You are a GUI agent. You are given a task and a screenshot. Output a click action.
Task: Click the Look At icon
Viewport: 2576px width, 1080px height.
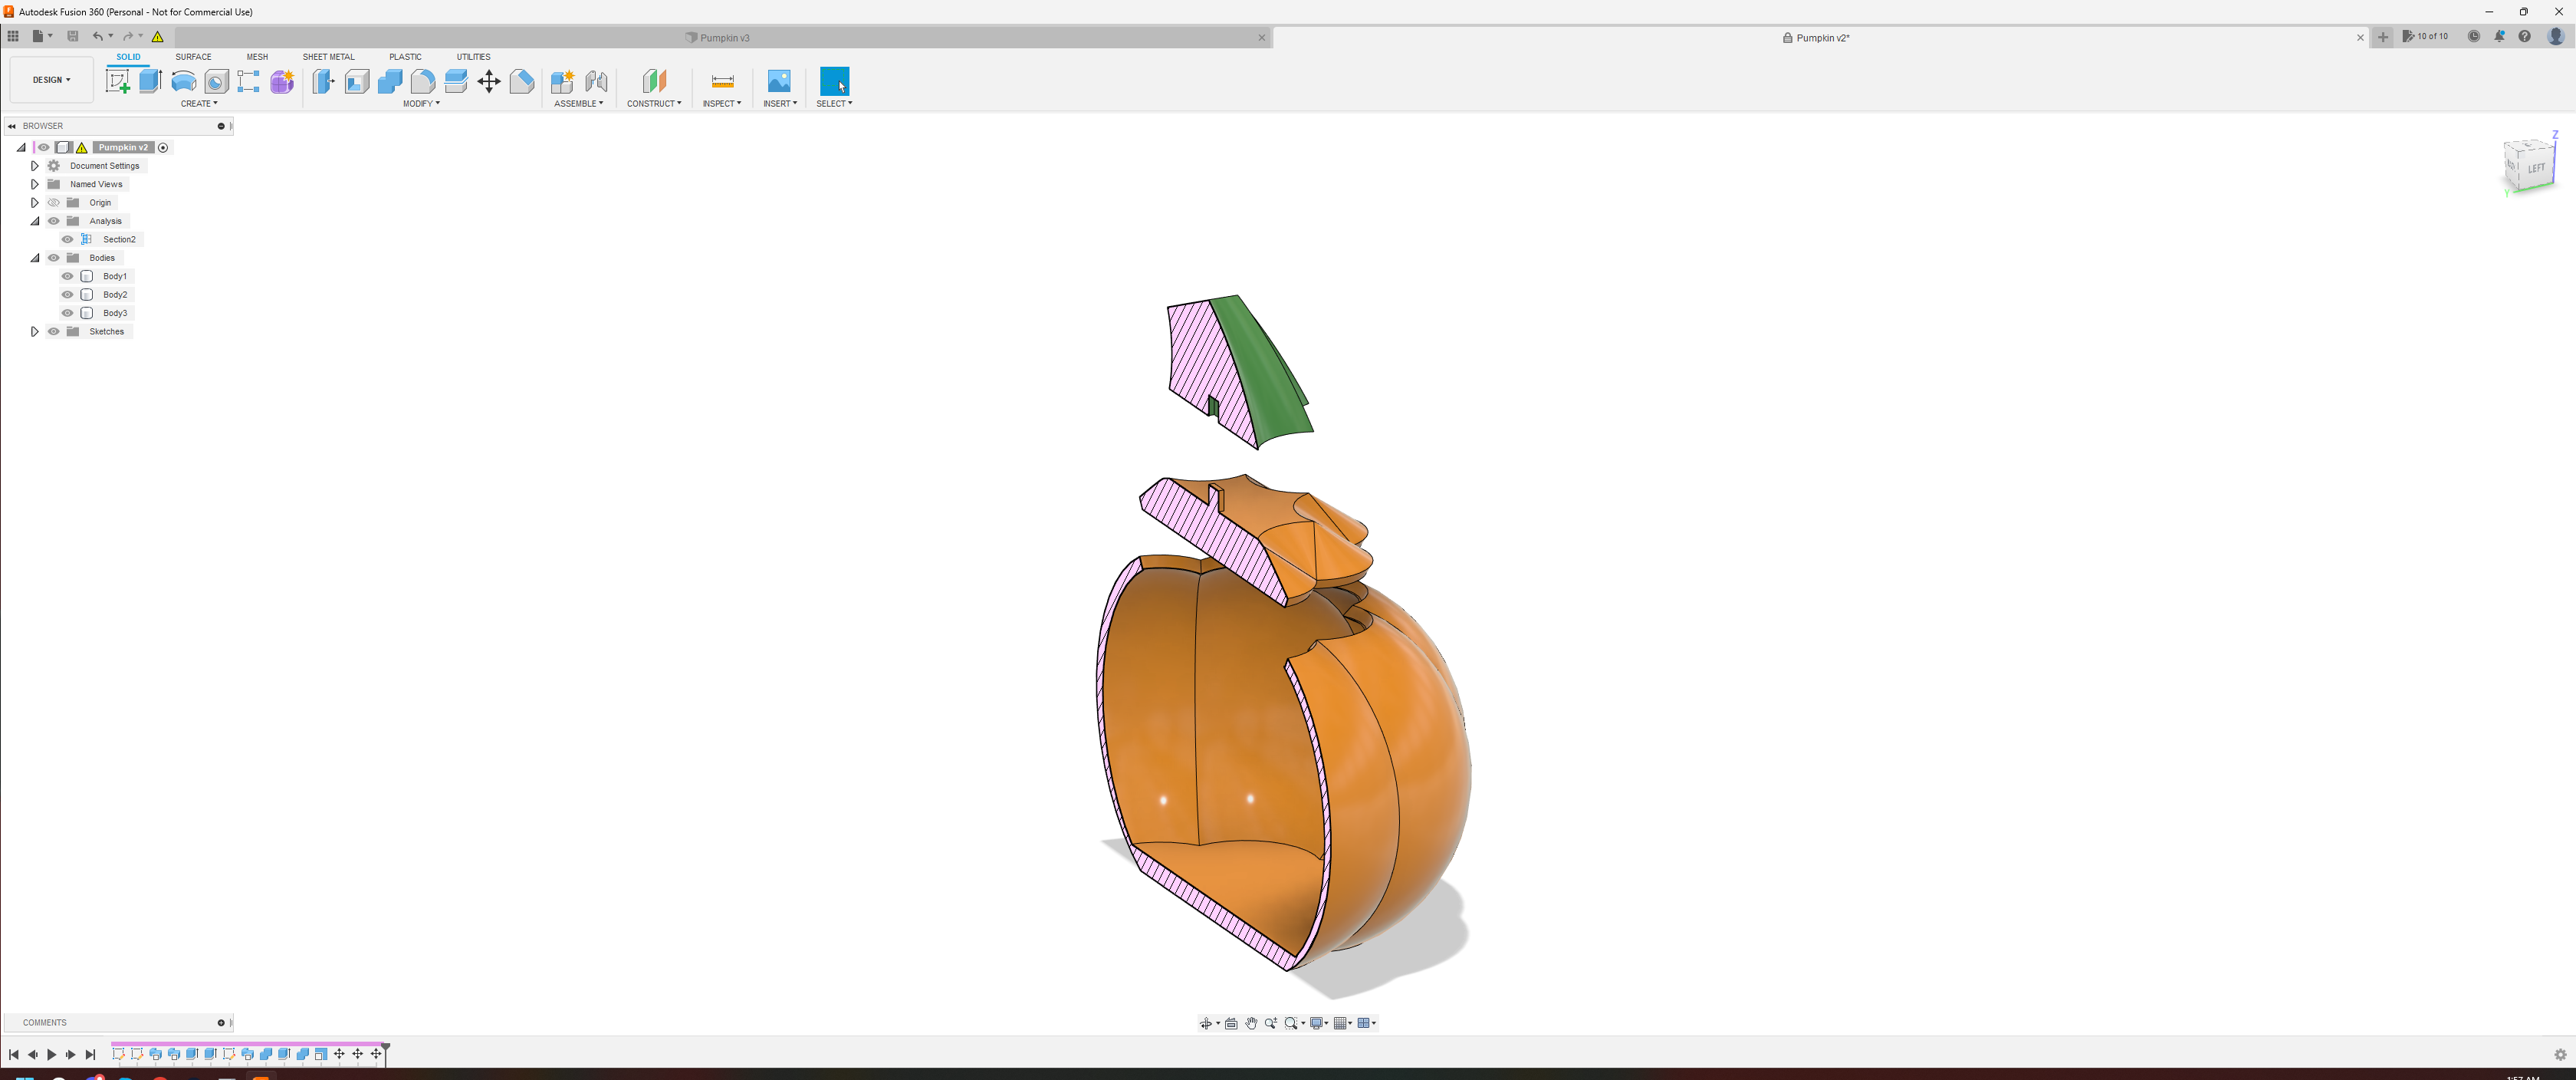(1231, 1023)
